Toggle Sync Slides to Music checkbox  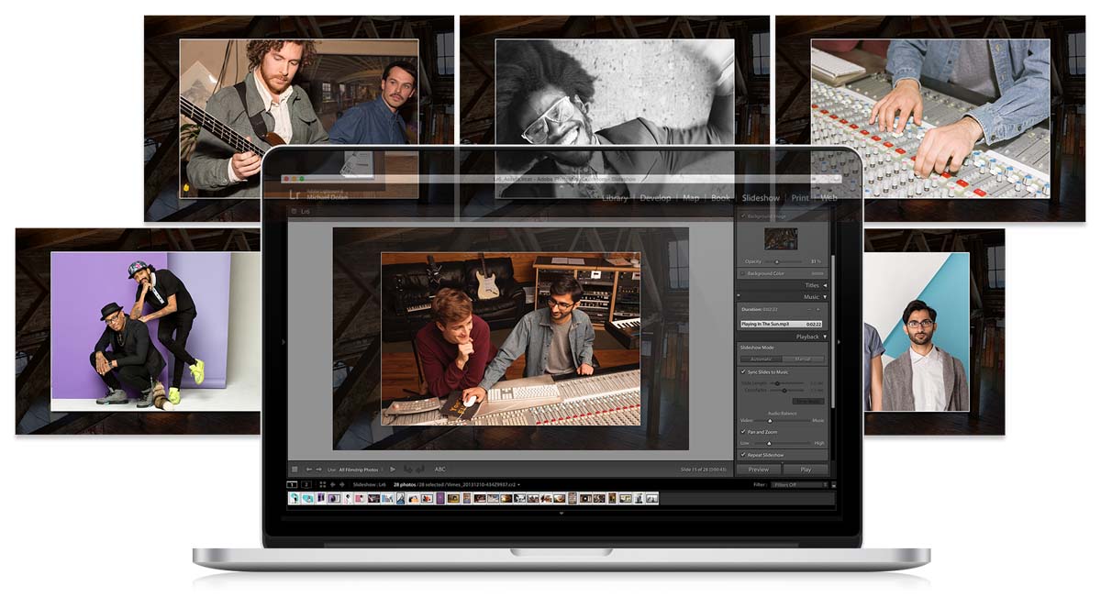[743, 372]
